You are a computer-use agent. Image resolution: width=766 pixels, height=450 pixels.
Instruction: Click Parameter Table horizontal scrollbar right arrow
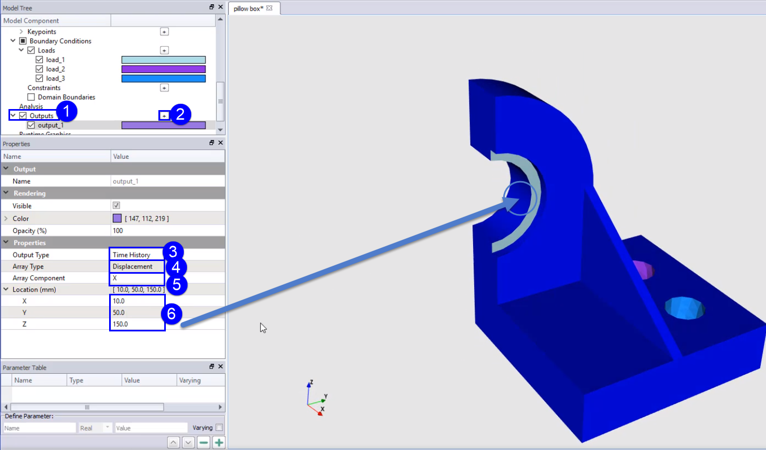coord(220,407)
